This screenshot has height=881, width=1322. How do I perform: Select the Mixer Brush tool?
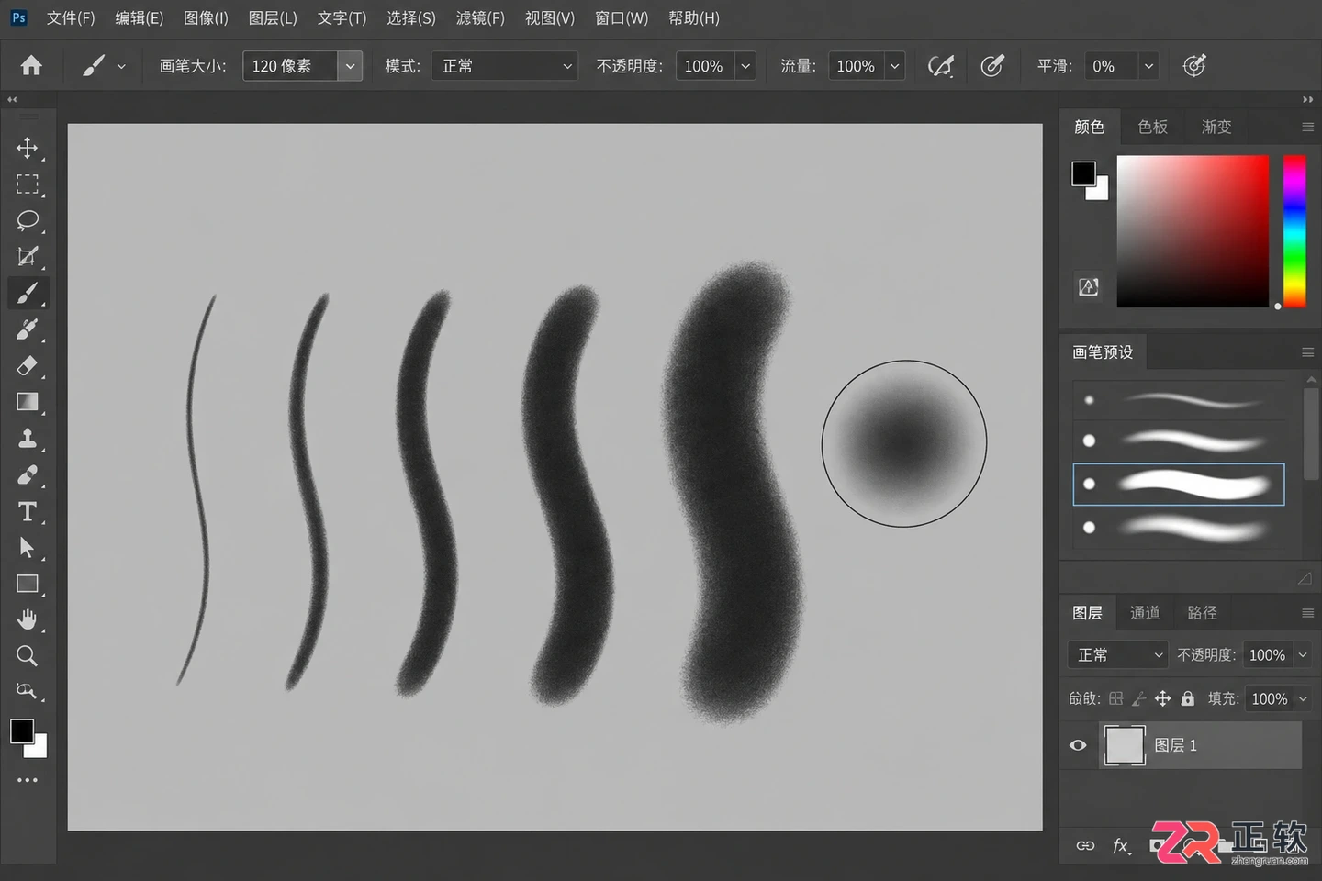point(28,329)
